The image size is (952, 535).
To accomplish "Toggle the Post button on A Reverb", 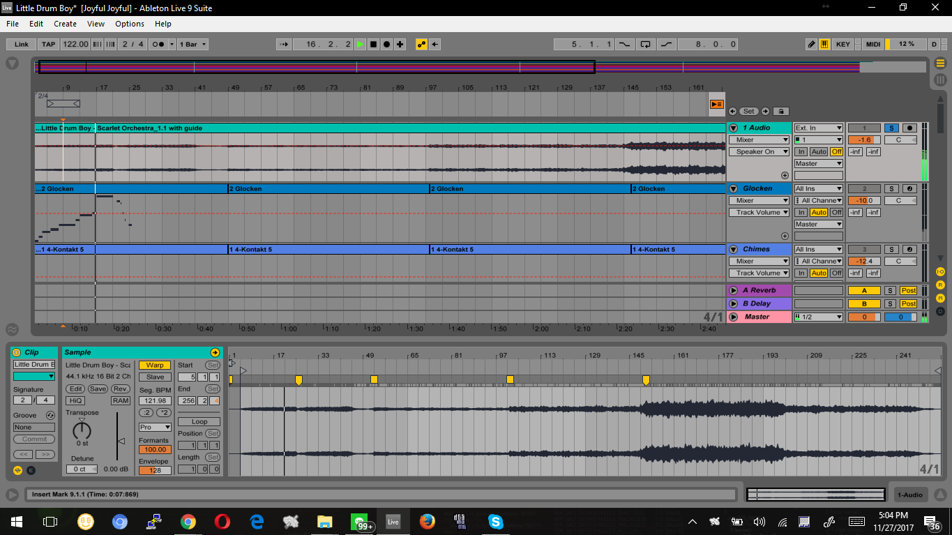I will [x=908, y=290].
